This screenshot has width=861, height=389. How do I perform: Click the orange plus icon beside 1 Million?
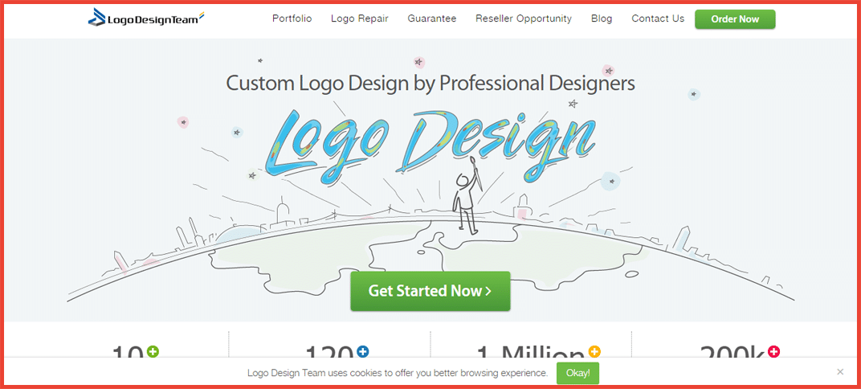594,352
